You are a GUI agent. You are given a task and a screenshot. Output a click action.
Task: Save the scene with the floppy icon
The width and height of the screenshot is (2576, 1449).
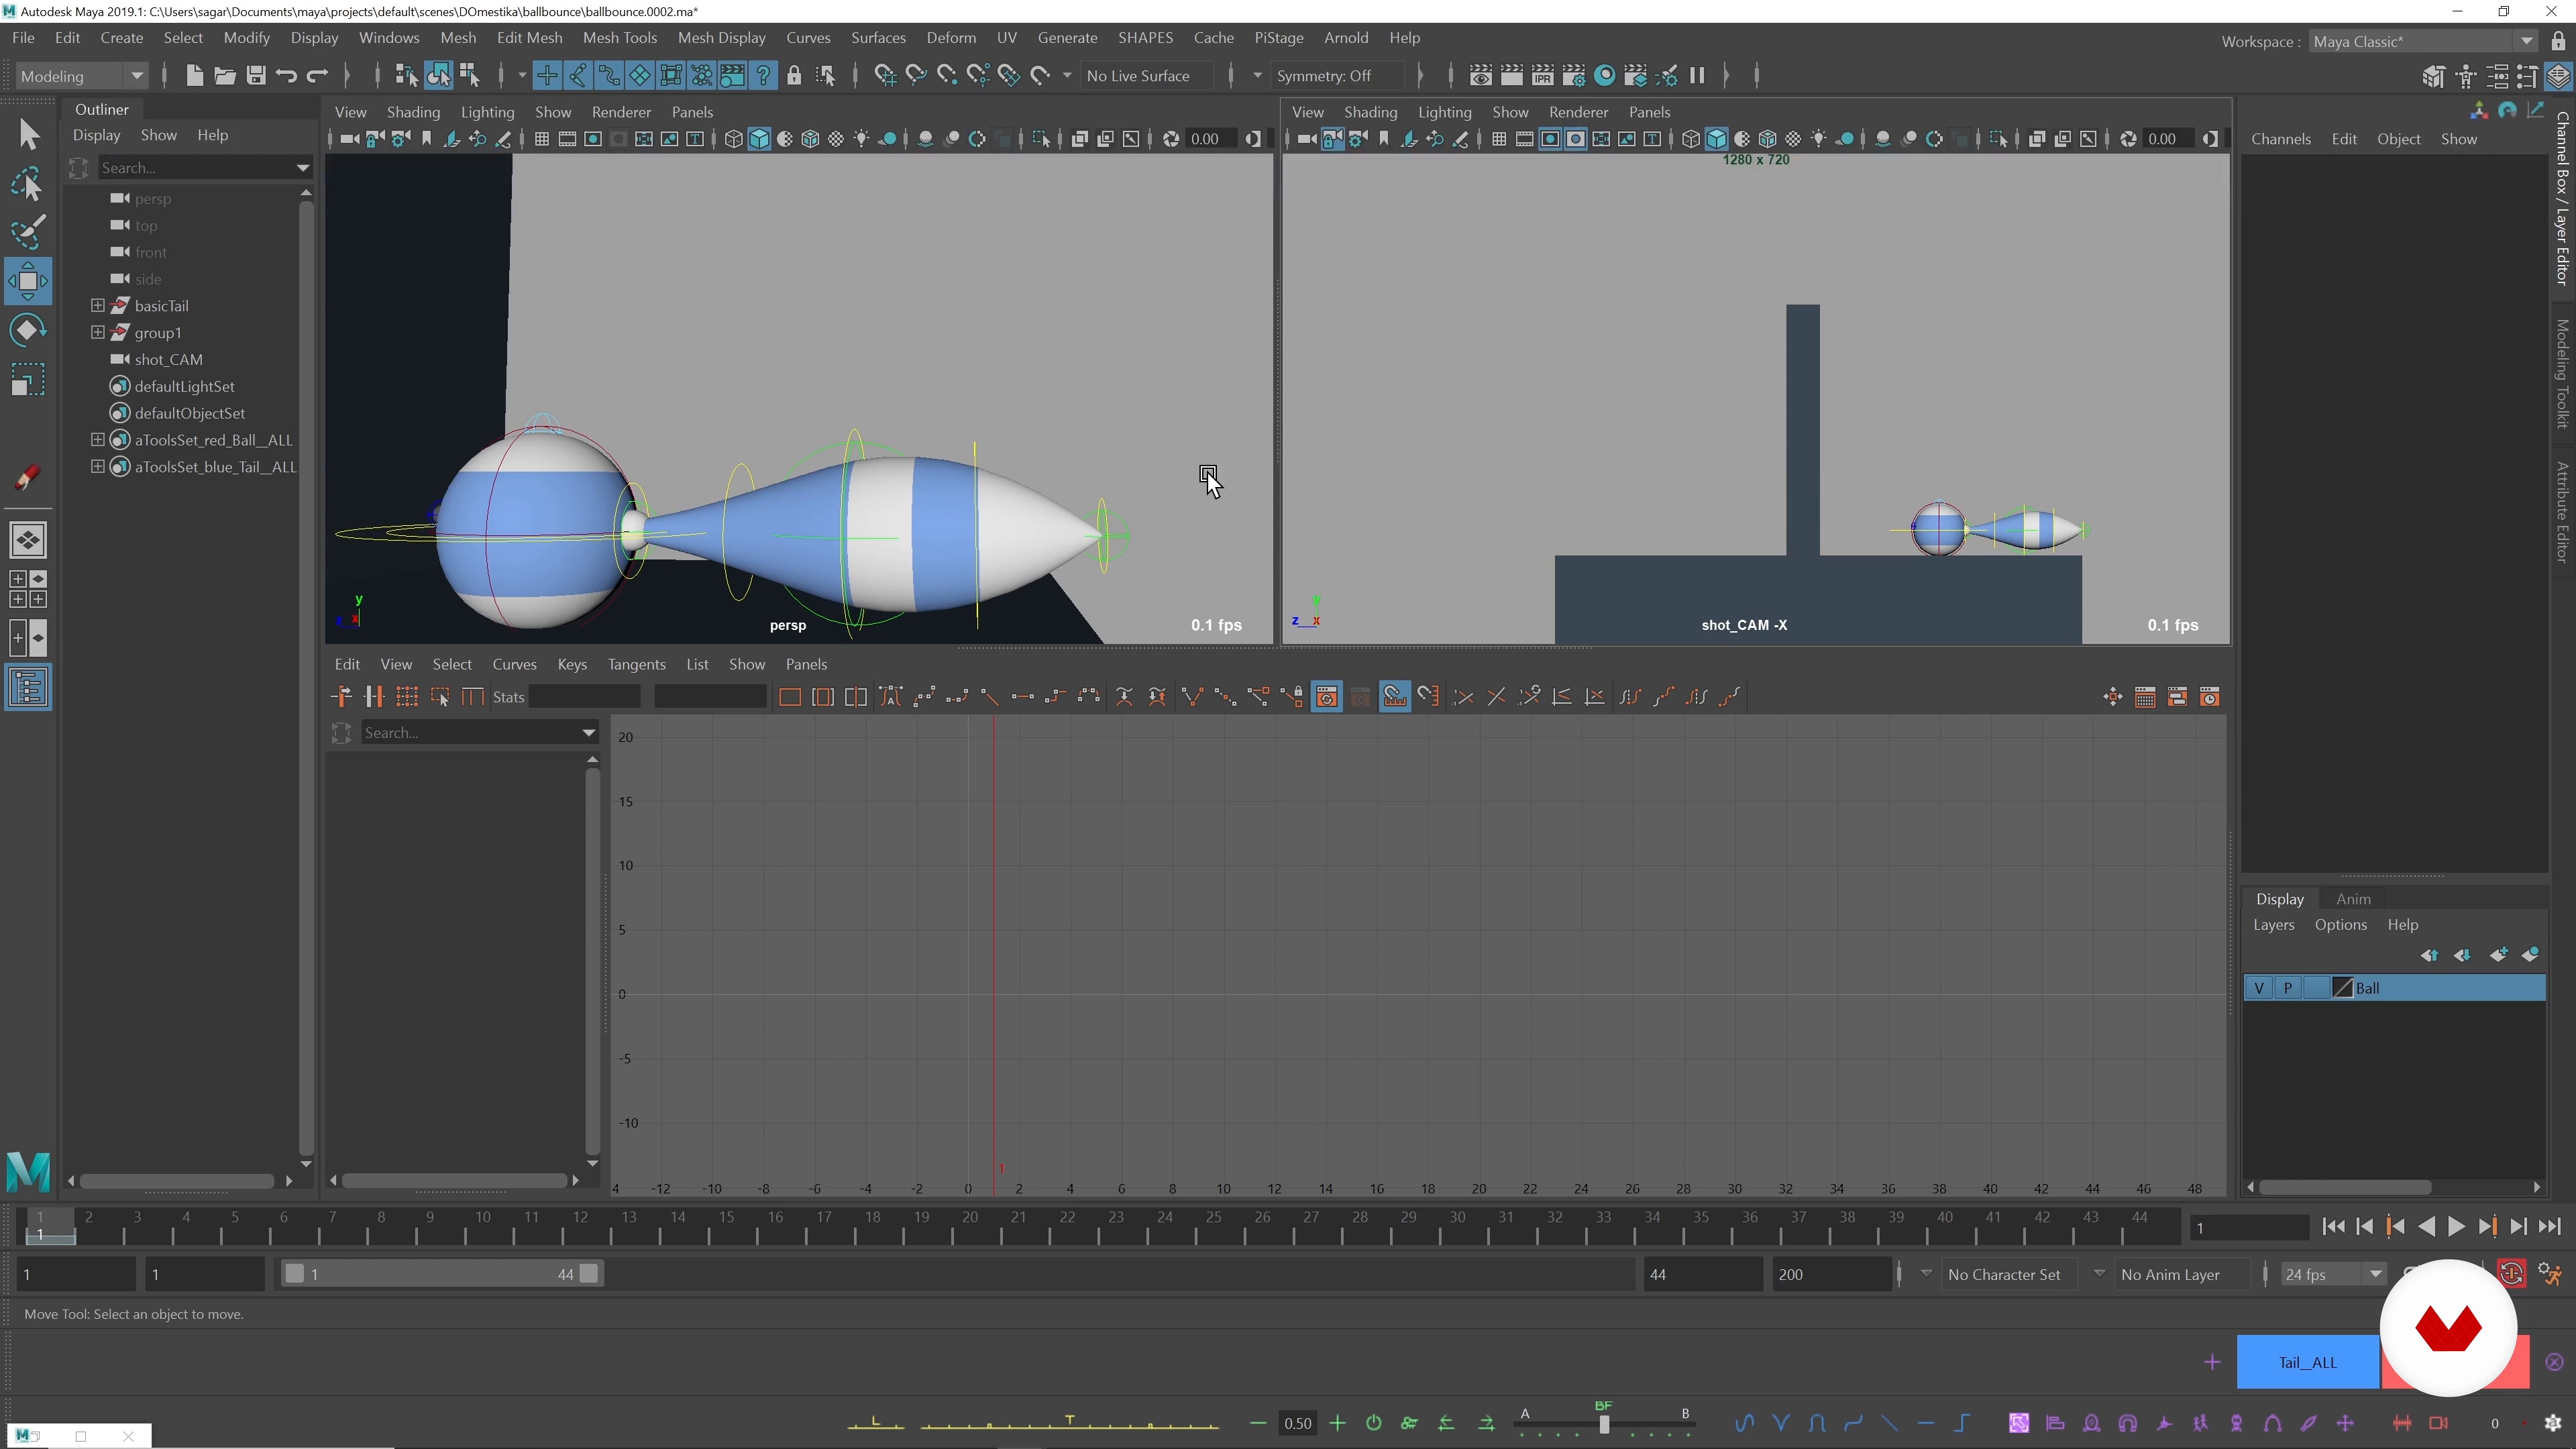coord(256,75)
